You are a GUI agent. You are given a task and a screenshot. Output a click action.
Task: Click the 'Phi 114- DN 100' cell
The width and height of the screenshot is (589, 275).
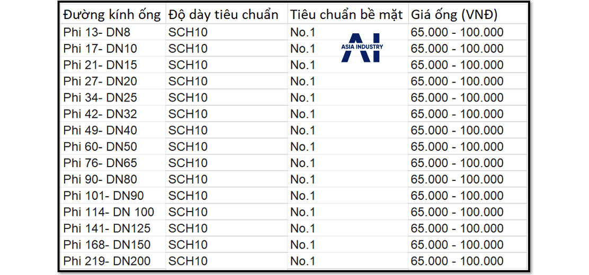point(109,212)
